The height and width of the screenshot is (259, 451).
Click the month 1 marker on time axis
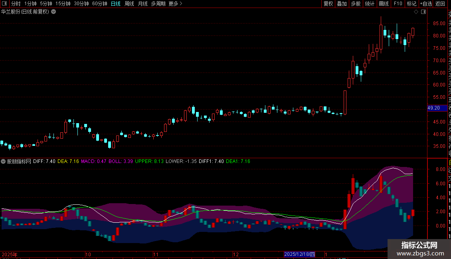(326, 254)
